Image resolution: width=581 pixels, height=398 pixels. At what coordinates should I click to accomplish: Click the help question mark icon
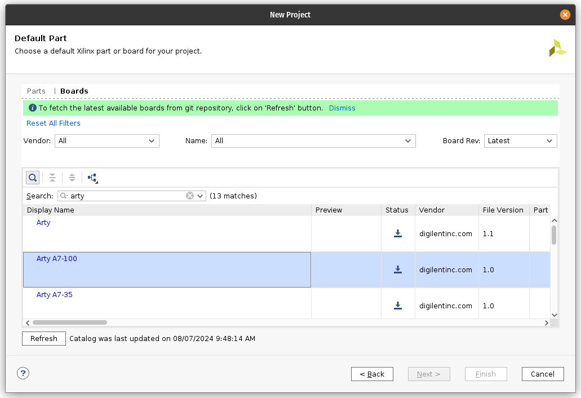click(x=23, y=373)
